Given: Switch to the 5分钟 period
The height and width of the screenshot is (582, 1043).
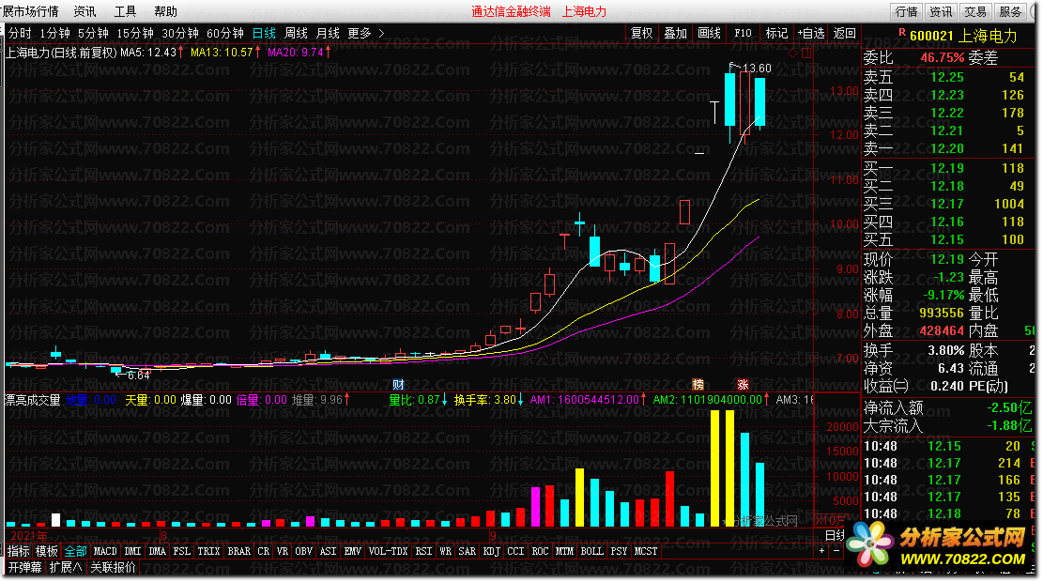Looking at the screenshot, I should click(x=93, y=33).
